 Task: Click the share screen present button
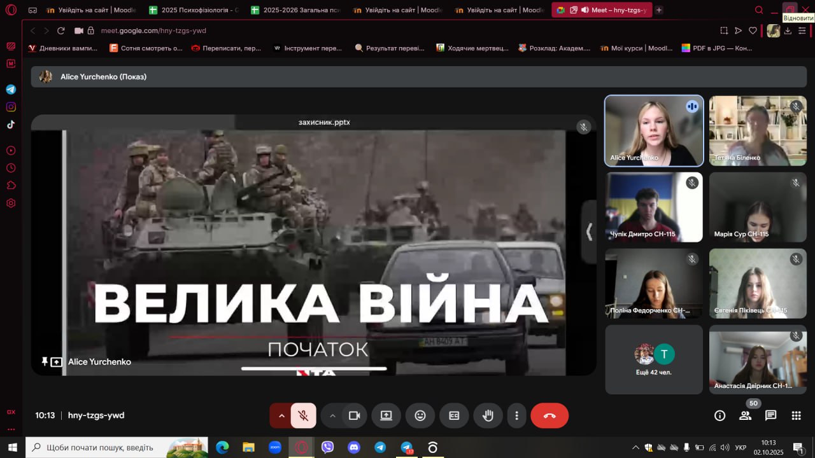(386, 415)
